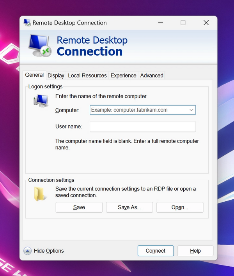Image resolution: width=234 pixels, height=276 pixels.
Task: Click the Save button
Action: pyautogui.click(x=79, y=207)
